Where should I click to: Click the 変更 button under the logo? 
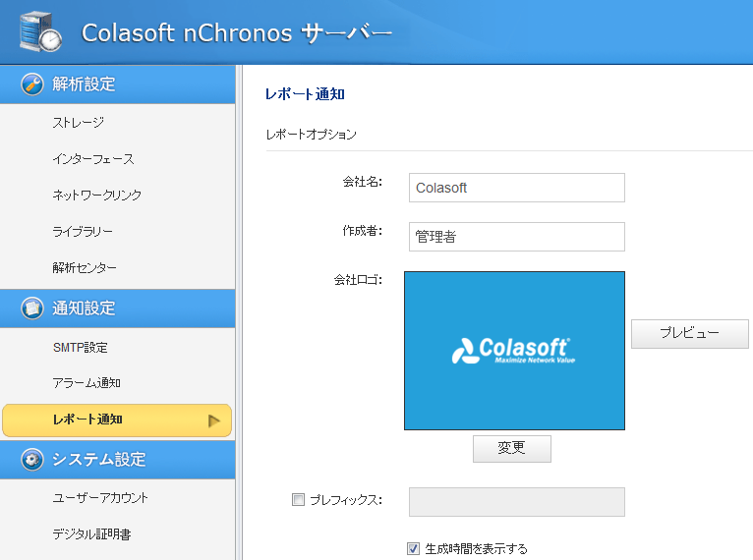(x=511, y=448)
